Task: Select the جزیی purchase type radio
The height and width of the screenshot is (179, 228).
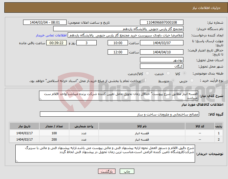Action: point(192,80)
